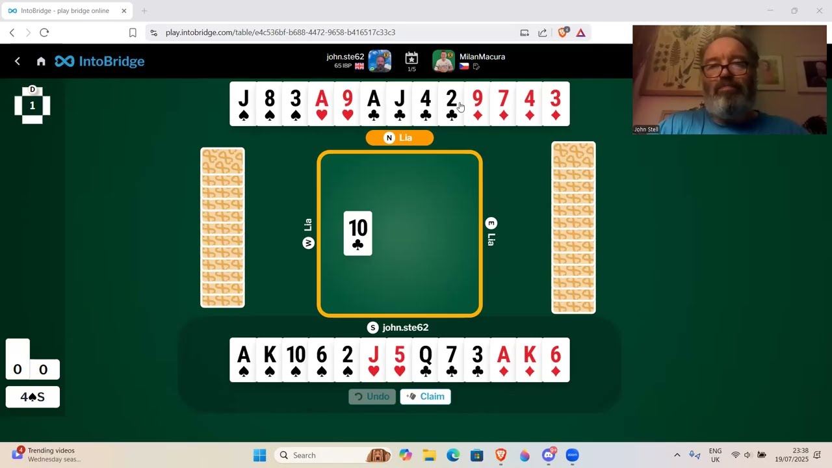Select the 9 of diamonds in North hand
Viewport: 832px width, 468px height.
[477, 104]
